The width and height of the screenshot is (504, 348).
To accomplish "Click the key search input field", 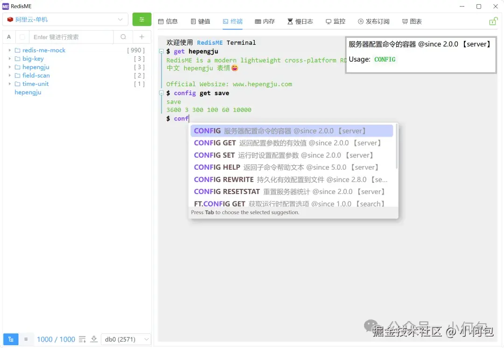I will (x=71, y=37).
